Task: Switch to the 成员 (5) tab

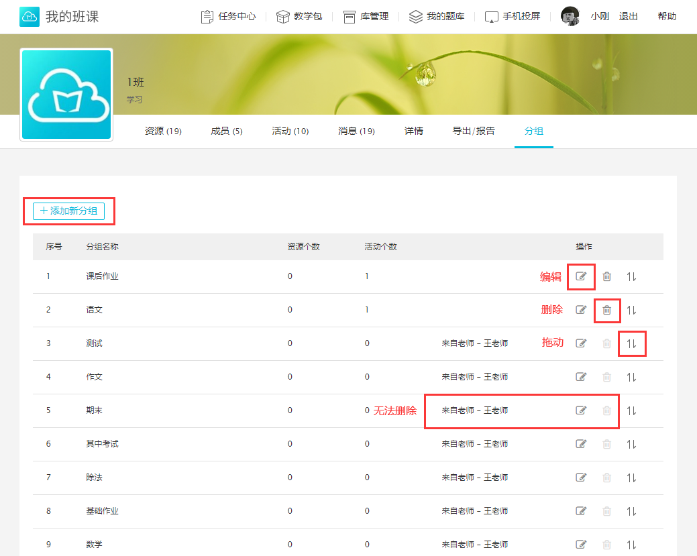Action: pos(227,131)
